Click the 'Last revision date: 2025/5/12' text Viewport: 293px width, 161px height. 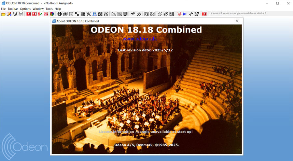point(146,50)
